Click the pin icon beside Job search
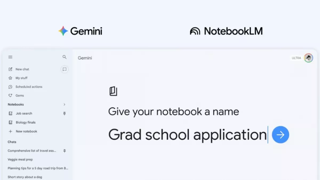 click(64, 114)
